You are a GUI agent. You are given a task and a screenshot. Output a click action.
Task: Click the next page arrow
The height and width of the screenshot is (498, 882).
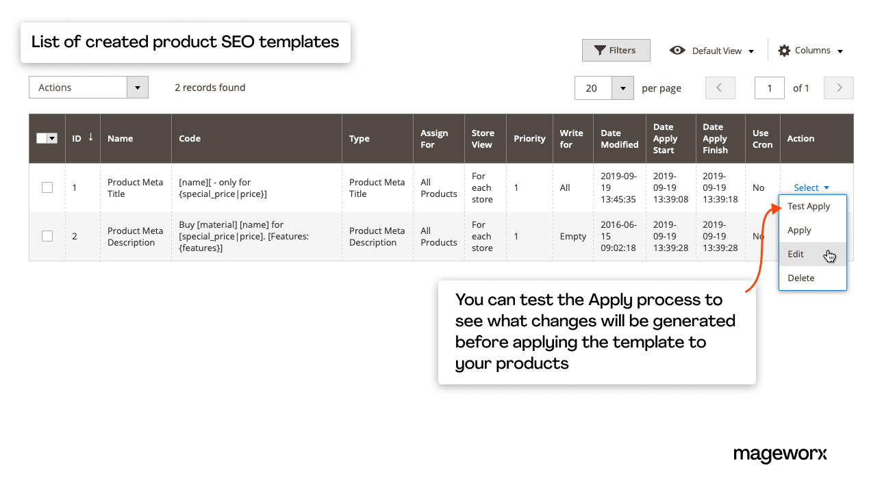[x=838, y=88]
